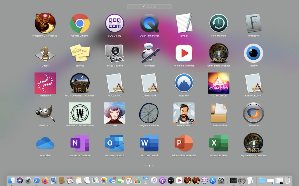The height and width of the screenshot is (186, 299).
Task: Open App Store from the Dock
Action: [x=213, y=180]
